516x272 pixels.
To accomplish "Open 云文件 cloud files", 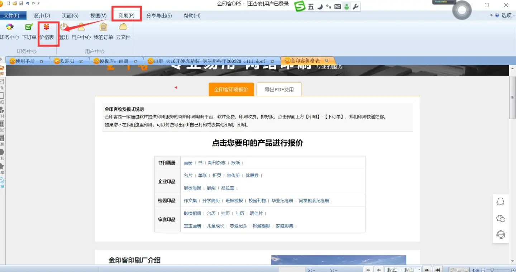I will pyautogui.click(x=123, y=32).
